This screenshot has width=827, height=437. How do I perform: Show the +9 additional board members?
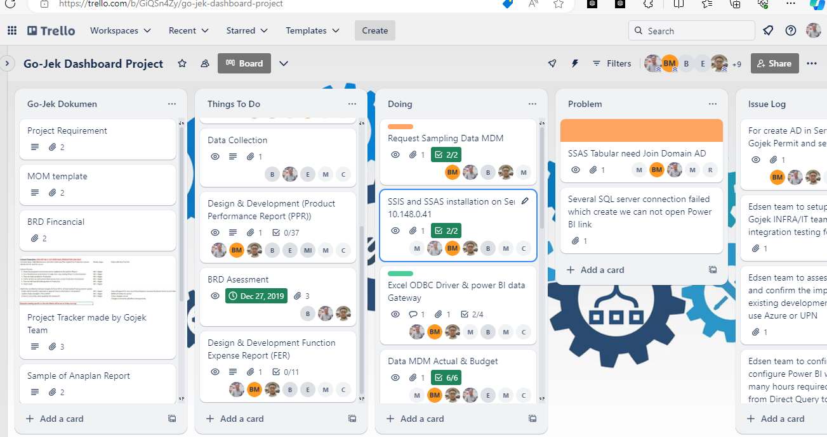(736, 64)
